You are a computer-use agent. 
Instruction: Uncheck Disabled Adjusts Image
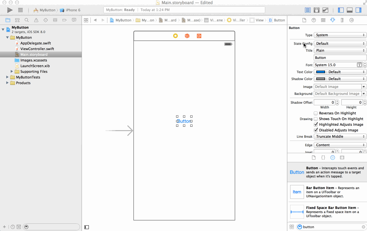[x=316, y=130]
